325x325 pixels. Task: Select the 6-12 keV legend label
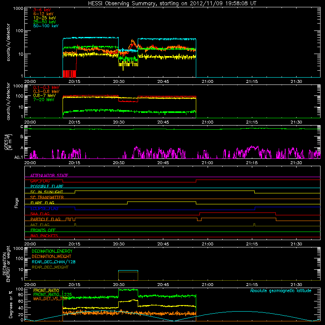click(x=43, y=14)
